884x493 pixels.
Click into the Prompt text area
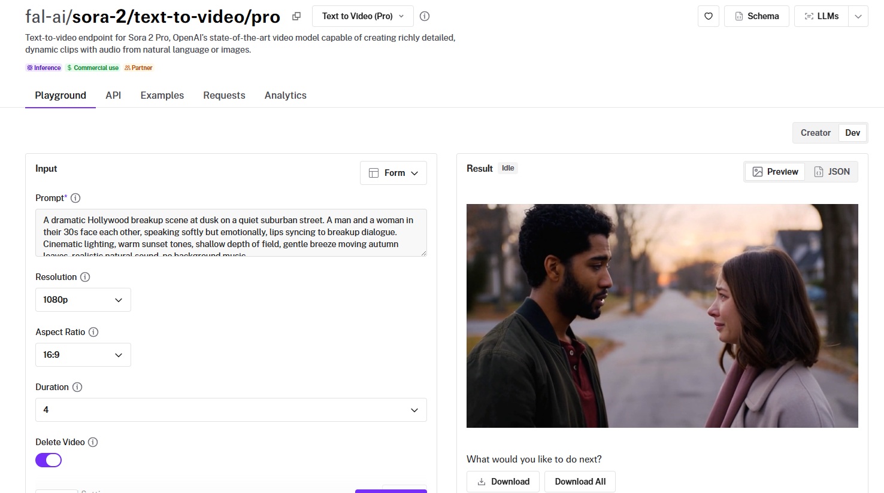[231, 233]
